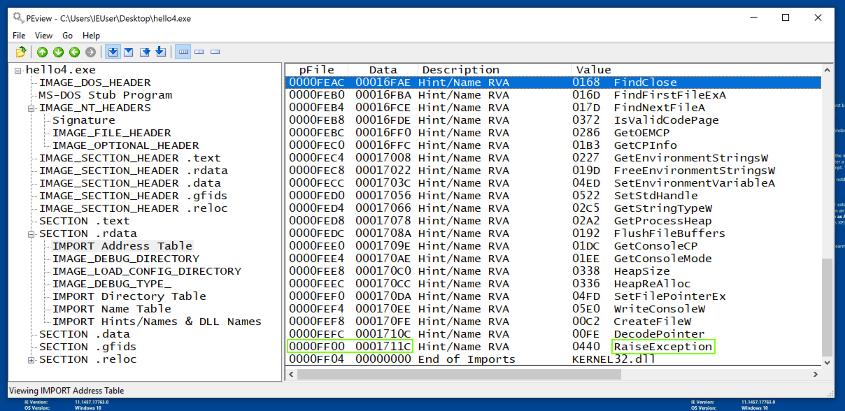Image resolution: width=845 pixels, height=411 pixels.
Task: Click the third blue arrow view icon
Action: [x=145, y=52]
